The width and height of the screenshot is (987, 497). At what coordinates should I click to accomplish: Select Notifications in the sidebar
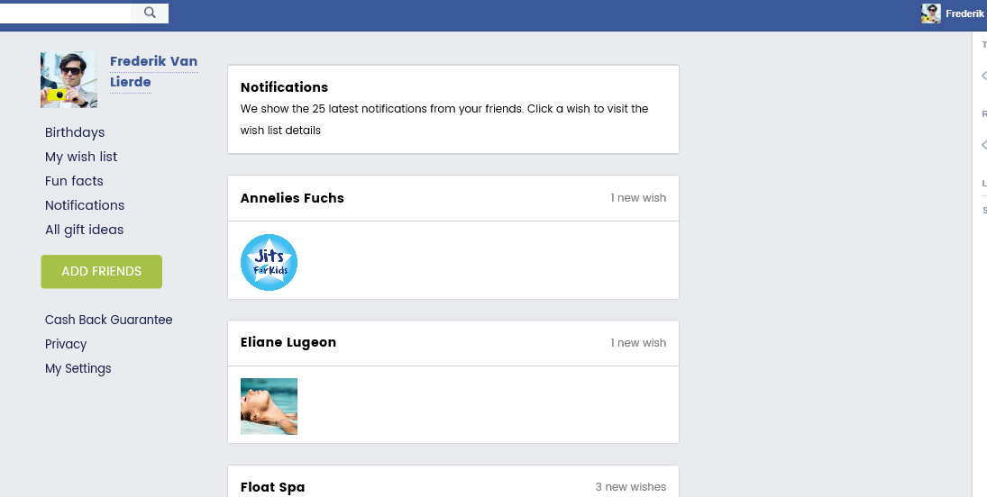pyautogui.click(x=85, y=205)
